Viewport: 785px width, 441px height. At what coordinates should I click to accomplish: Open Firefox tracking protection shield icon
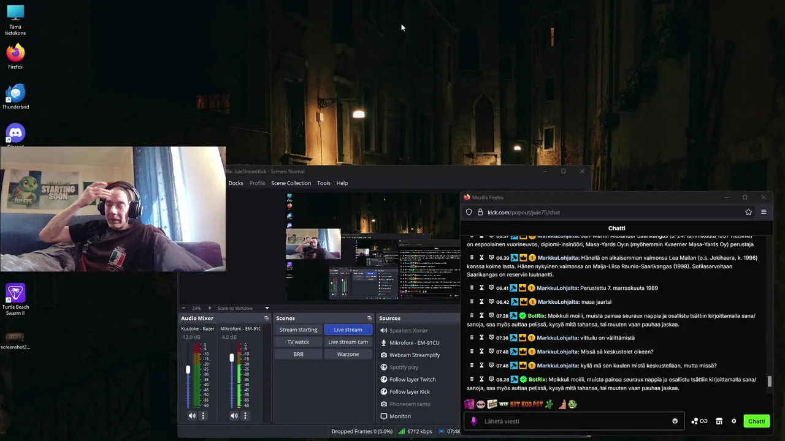pyautogui.click(x=469, y=212)
